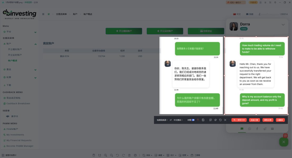Viewport: 292px width, 158px height.
Task: Rotate the image counterclockwise
Action: [x=117, y=155]
